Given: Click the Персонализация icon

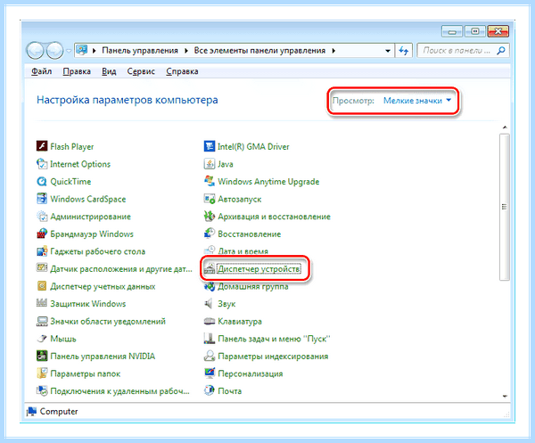Looking at the screenshot, I should (x=210, y=373).
